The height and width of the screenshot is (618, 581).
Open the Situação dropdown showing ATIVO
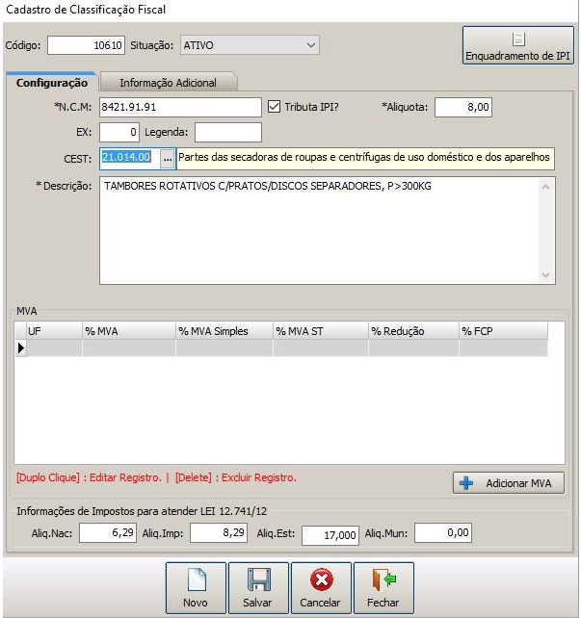pos(251,45)
